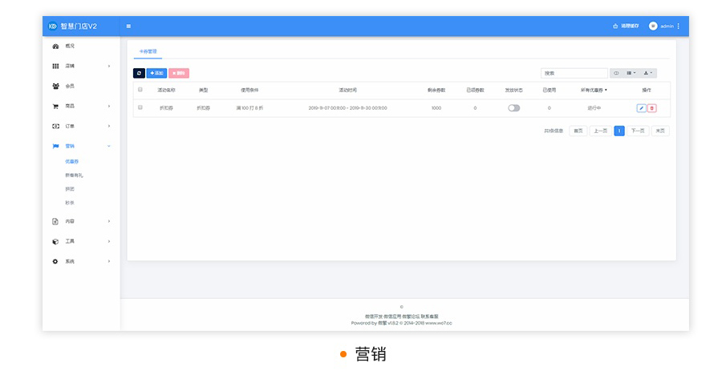The image size is (726, 383).
Task: Click the dashboard overview gauge icon
Action: pyautogui.click(x=55, y=46)
